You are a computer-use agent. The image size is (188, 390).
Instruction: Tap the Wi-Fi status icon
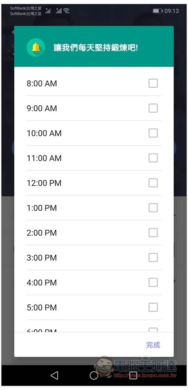[66, 11]
